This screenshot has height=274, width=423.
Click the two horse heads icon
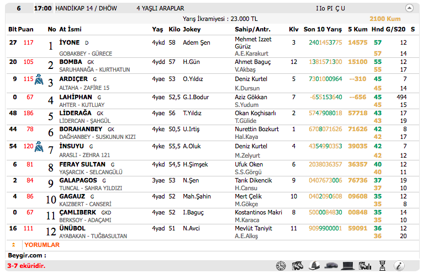[x=298, y=266]
